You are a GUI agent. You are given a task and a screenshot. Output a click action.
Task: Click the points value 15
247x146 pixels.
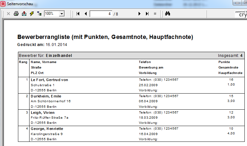(x=231, y=96)
